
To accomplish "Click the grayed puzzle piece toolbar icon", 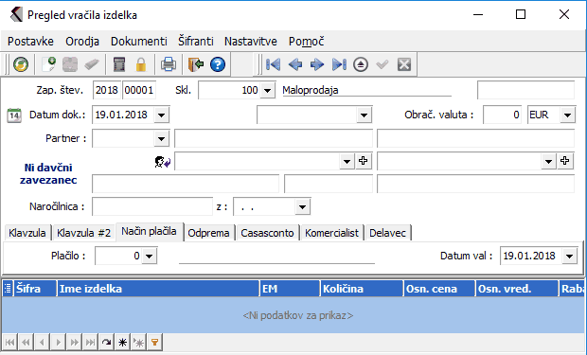I will pos(70,64).
